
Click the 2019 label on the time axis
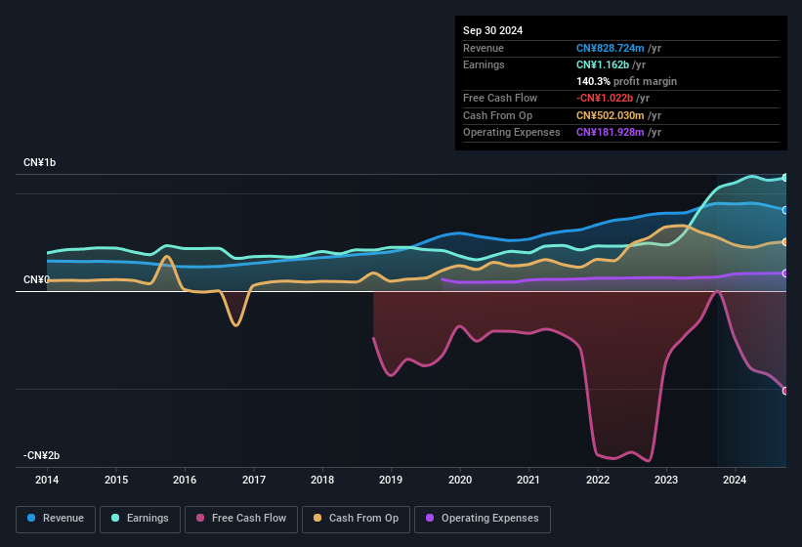[x=391, y=480]
